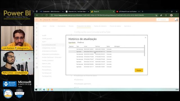Viewport: 180px width, 101px height.
Task: Toggle Power BI navigation pane hamburger
Action: click(x=37, y=24)
